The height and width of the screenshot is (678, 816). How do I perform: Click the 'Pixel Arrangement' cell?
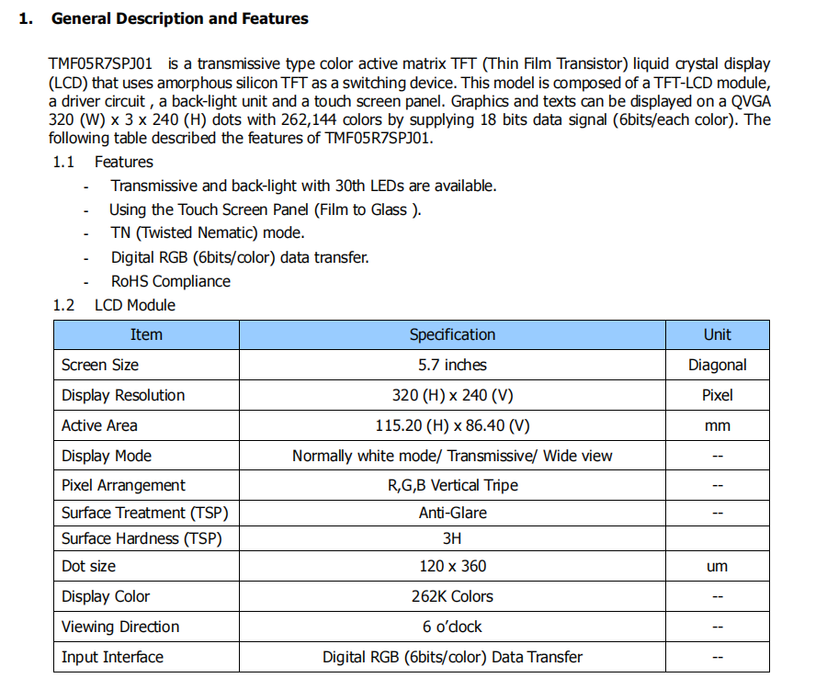point(146,485)
